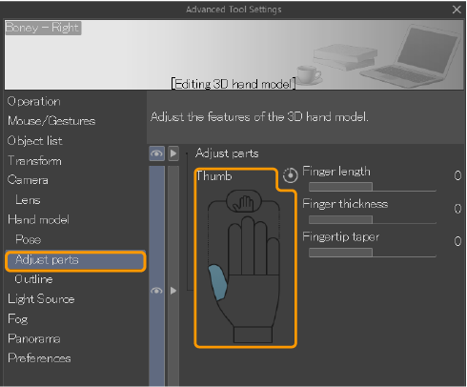
Task: Open the Pose settings category
Action: (x=29, y=239)
